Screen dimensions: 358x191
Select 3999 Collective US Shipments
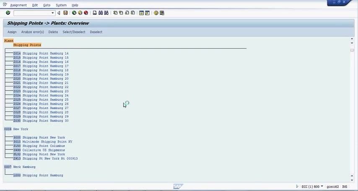[x=39, y=150]
